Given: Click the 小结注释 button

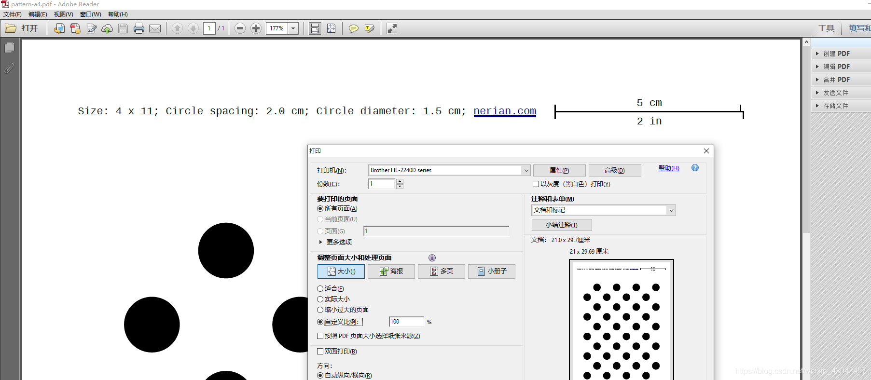Looking at the screenshot, I should coord(562,225).
